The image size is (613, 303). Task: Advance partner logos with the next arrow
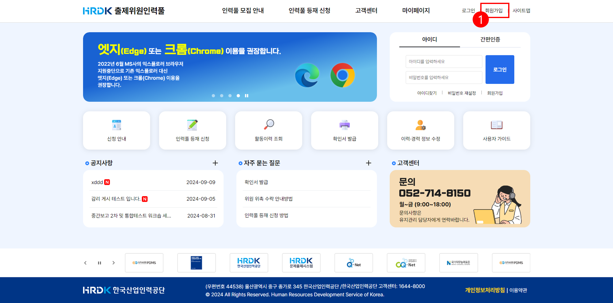coord(113,263)
